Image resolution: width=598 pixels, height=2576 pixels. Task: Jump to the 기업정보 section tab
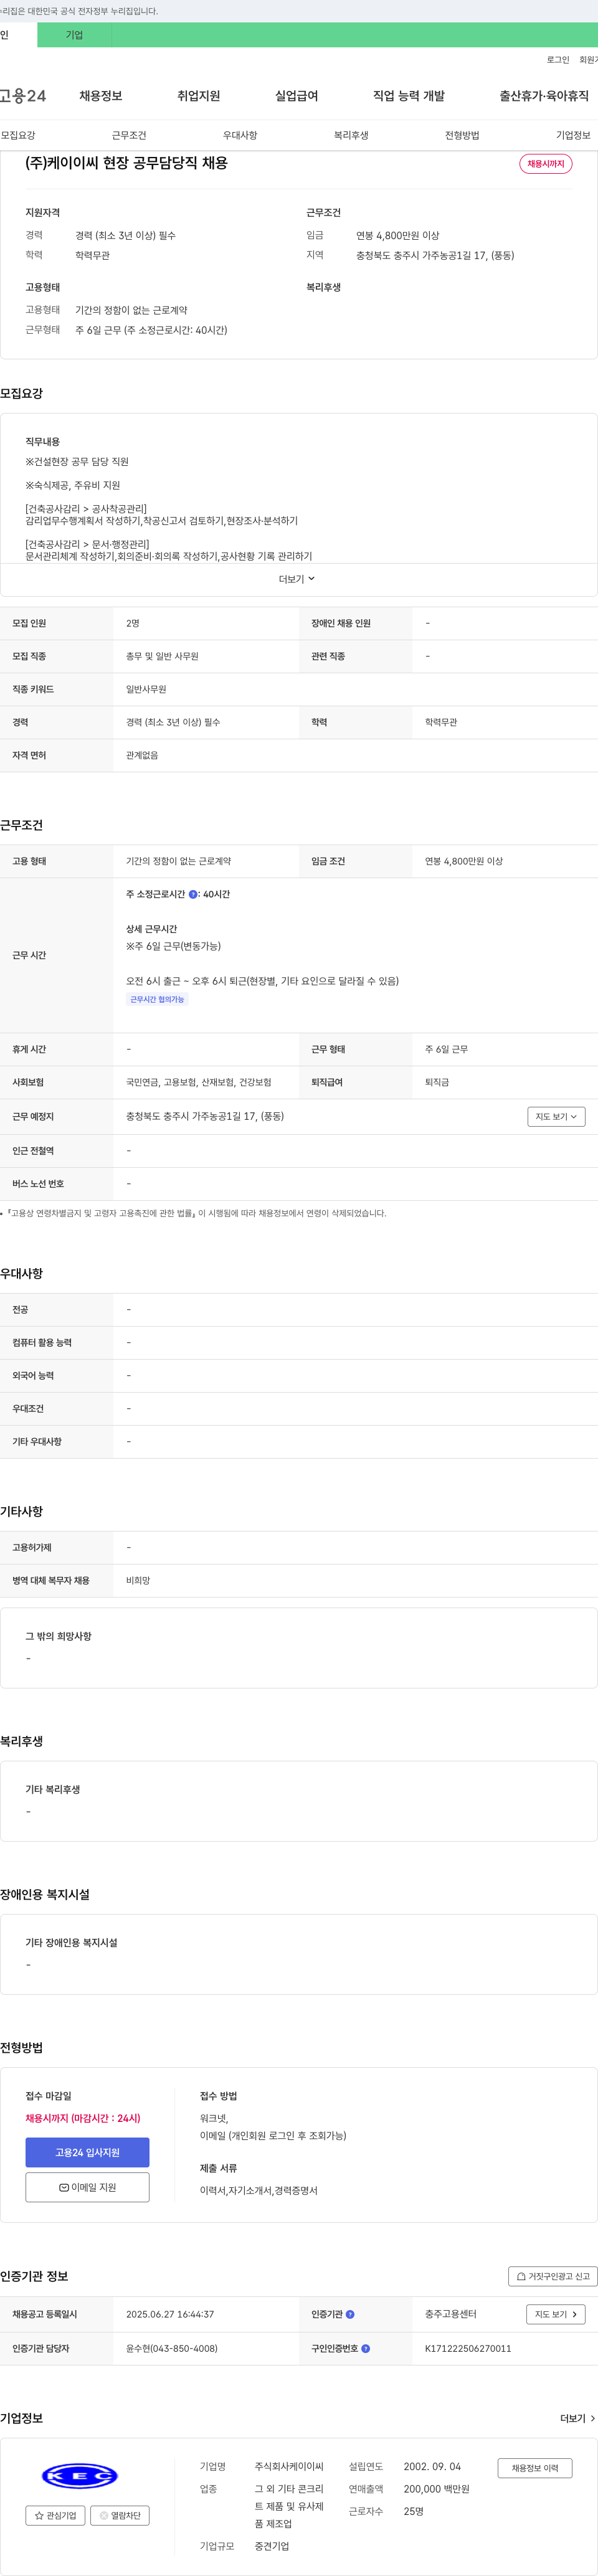click(573, 135)
